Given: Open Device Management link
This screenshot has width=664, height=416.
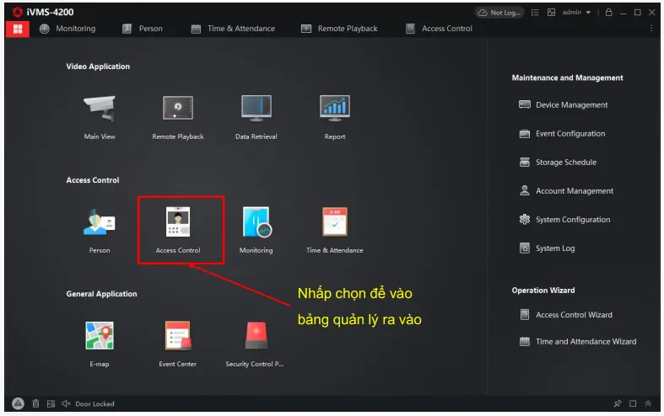Looking at the screenshot, I should [x=571, y=105].
